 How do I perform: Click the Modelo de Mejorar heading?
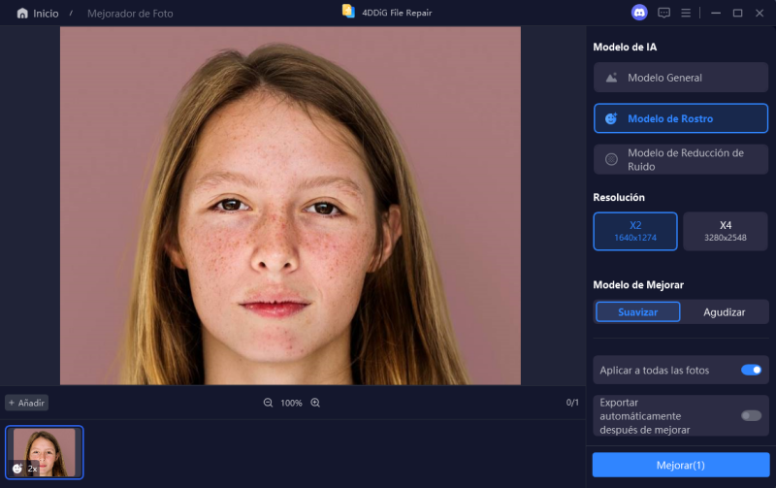click(638, 284)
